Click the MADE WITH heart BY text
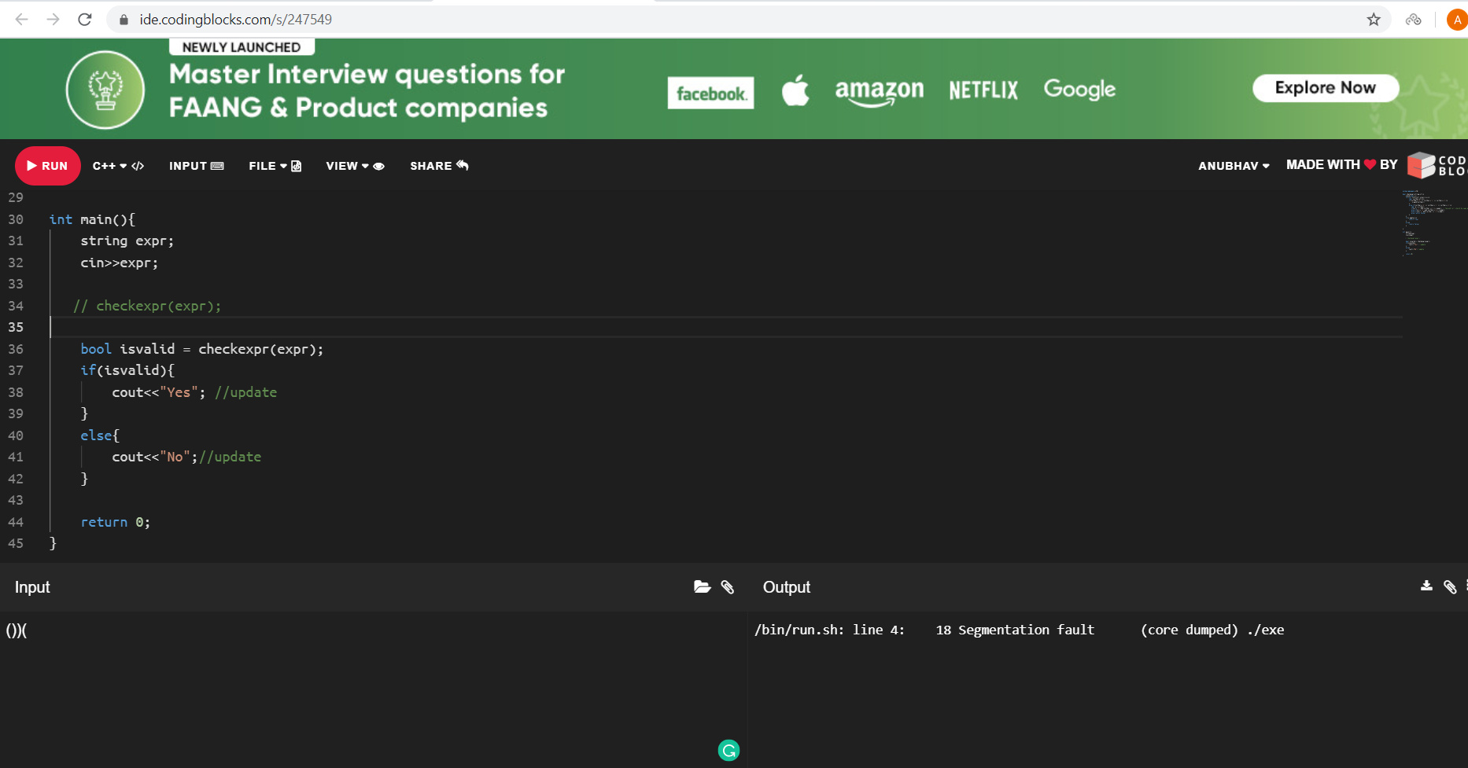This screenshot has width=1468, height=768. (x=1342, y=164)
